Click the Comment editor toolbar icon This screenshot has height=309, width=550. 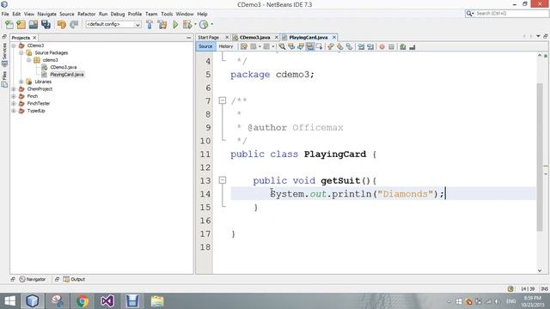(x=403, y=46)
